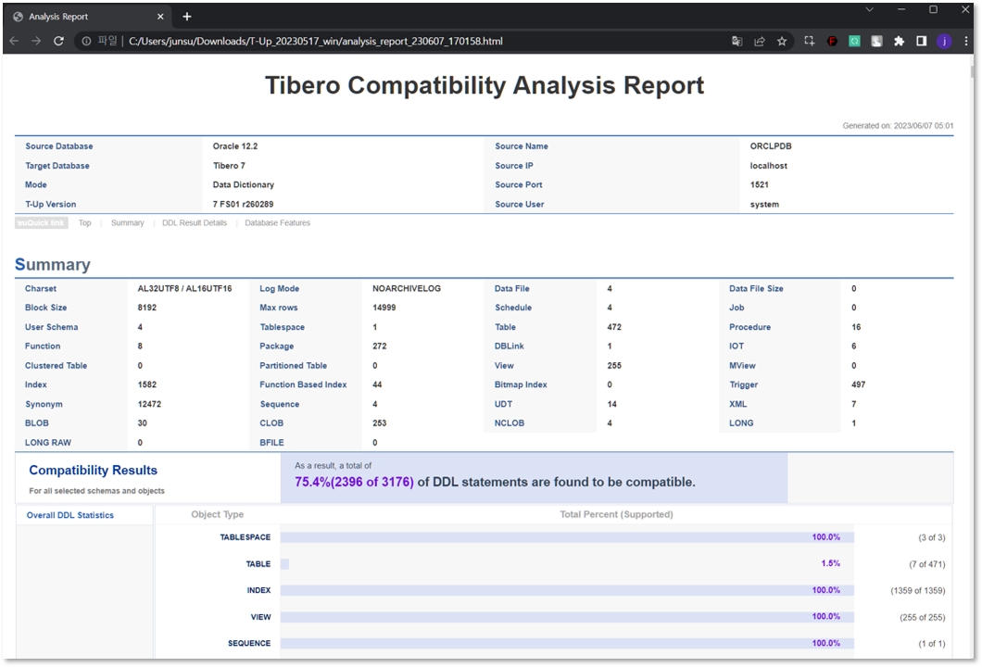This screenshot has height=667, width=982.
Task: Click the translate page icon in address bar
Action: (x=736, y=41)
